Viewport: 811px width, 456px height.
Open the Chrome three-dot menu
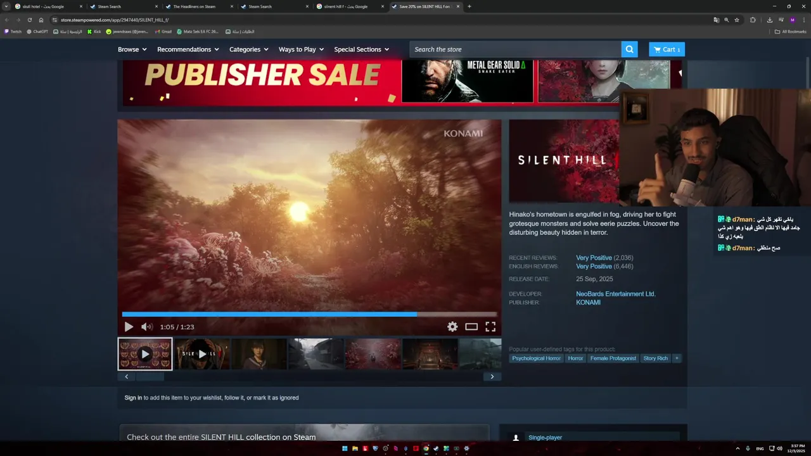(804, 20)
